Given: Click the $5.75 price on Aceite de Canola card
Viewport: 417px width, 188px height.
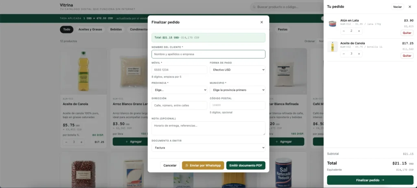Looking at the screenshot, I should [x=68, y=125].
